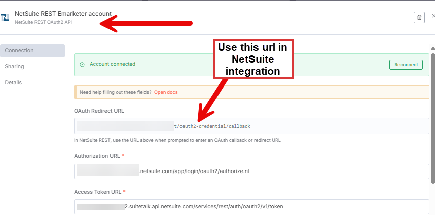This screenshot has width=435, height=215.
Task: Switch to the Sharing tab
Action: 14,66
